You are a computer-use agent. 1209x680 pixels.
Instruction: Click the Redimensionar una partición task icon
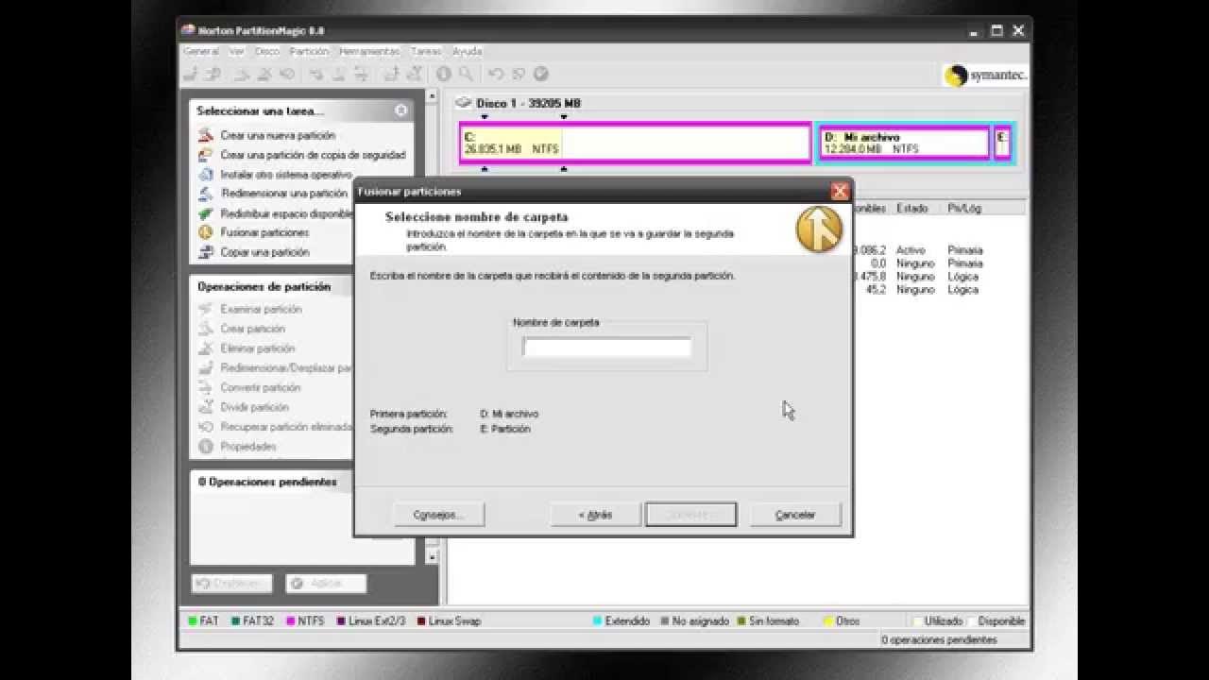coord(206,194)
